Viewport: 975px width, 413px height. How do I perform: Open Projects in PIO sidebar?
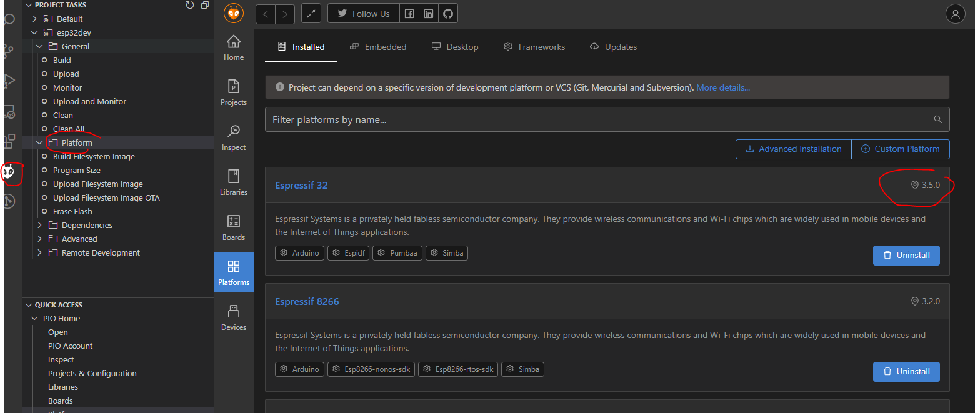(x=234, y=93)
